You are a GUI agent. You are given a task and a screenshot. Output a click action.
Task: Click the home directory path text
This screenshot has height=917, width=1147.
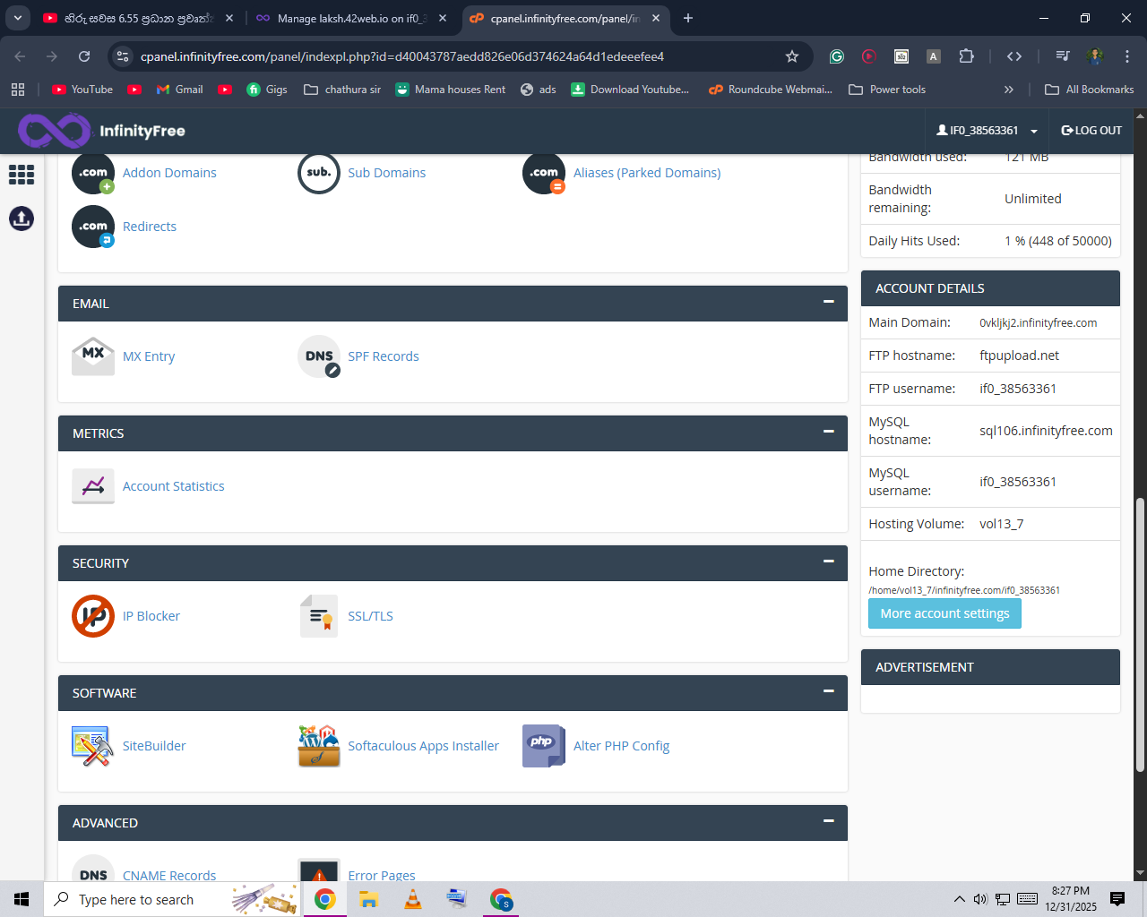click(964, 590)
